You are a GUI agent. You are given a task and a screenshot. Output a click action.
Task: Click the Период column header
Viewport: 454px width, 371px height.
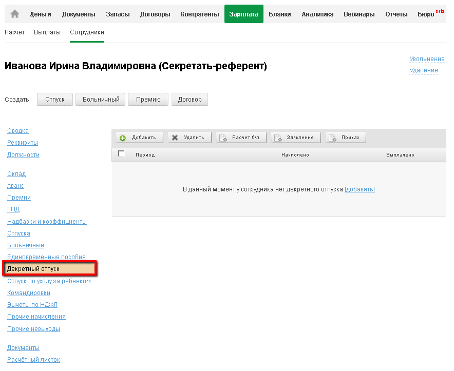point(145,155)
